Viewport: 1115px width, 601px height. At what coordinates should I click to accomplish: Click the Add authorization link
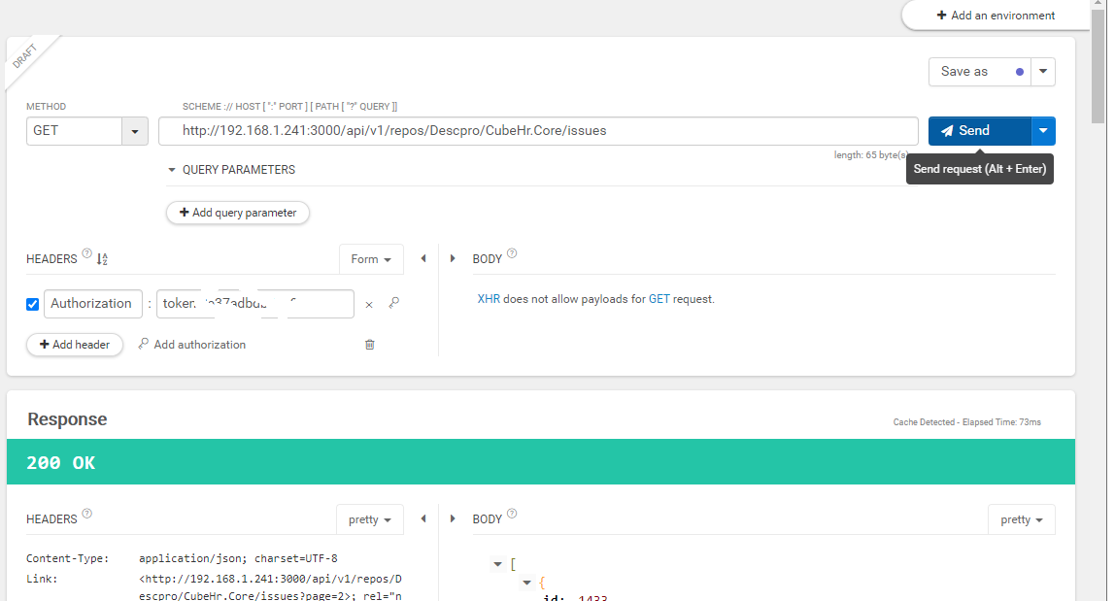198,344
